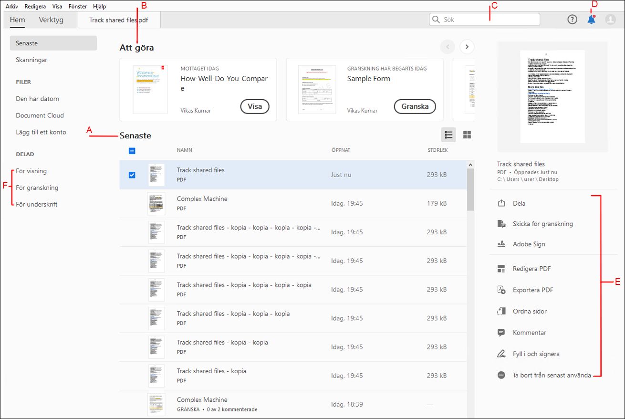Switch to list view icon
Image resolution: width=625 pixels, height=419 pixels.
(448, 135)
